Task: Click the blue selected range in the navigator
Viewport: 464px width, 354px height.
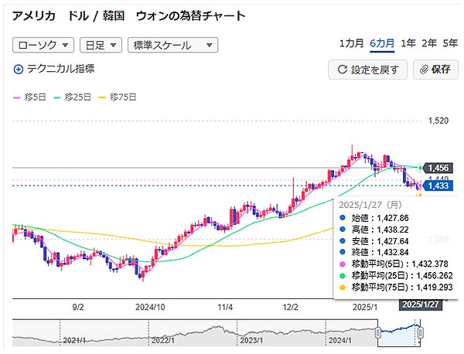Action: click(399, 332)
